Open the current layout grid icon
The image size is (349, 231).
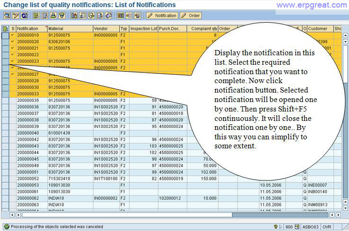(x=120, y=16)
